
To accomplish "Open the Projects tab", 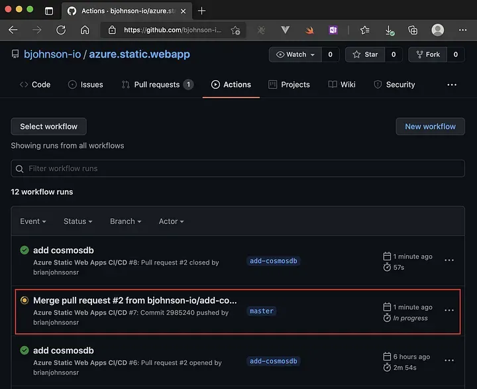I will click(x=289, y=85).
